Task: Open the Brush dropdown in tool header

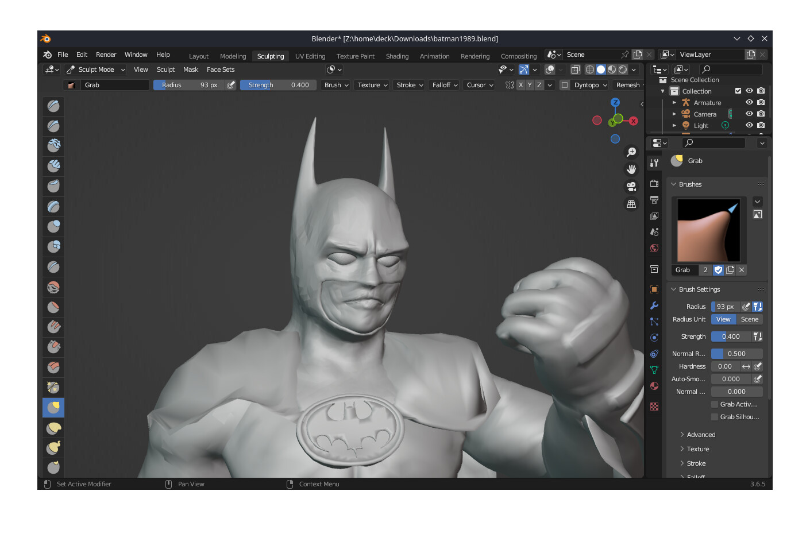Action: point(337,85)
